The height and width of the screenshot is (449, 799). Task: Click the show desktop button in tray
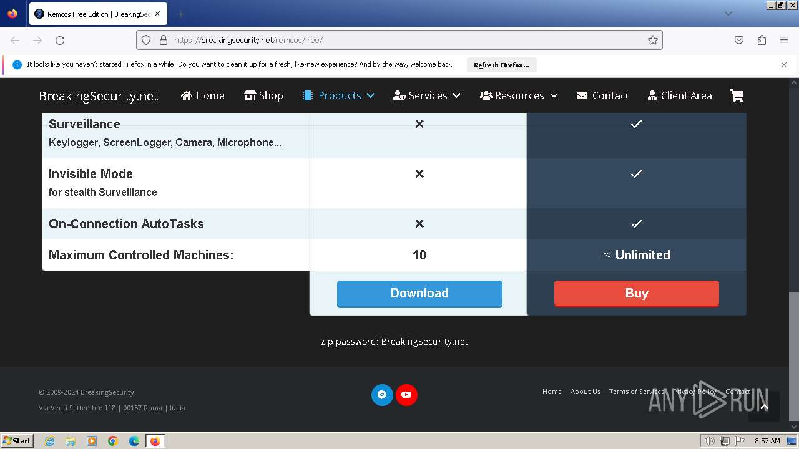coord(792,441)
